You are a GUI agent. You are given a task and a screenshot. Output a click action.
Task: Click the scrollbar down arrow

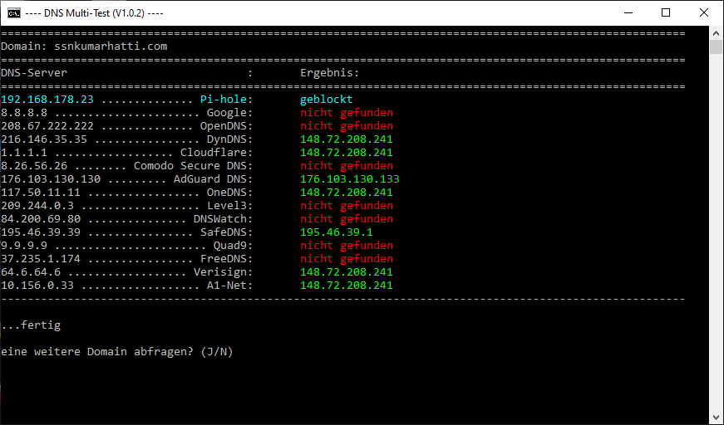point(716,418)
